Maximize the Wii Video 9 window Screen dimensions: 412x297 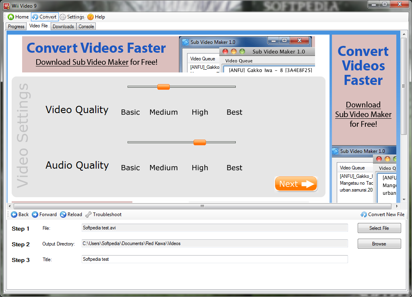(385, 4)
